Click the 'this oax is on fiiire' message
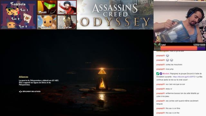Viewport: 206px width, 116px height. 173,108
